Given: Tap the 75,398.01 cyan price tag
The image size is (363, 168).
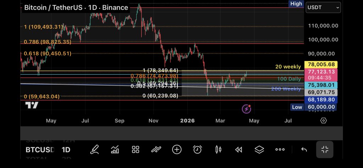Looking at the screenshot, I should 321,85.
